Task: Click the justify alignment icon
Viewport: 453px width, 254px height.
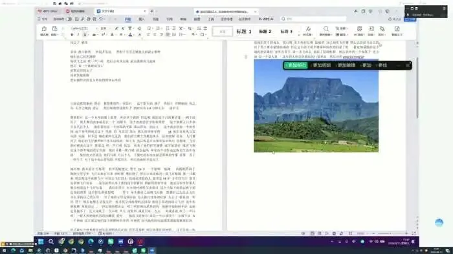Action: point(168,35)
